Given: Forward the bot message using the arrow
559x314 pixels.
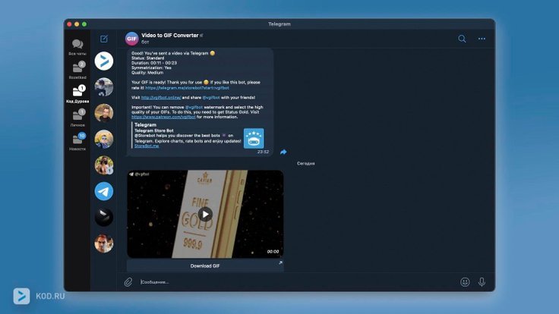Looking at the screenshot, I should [283, 152].
